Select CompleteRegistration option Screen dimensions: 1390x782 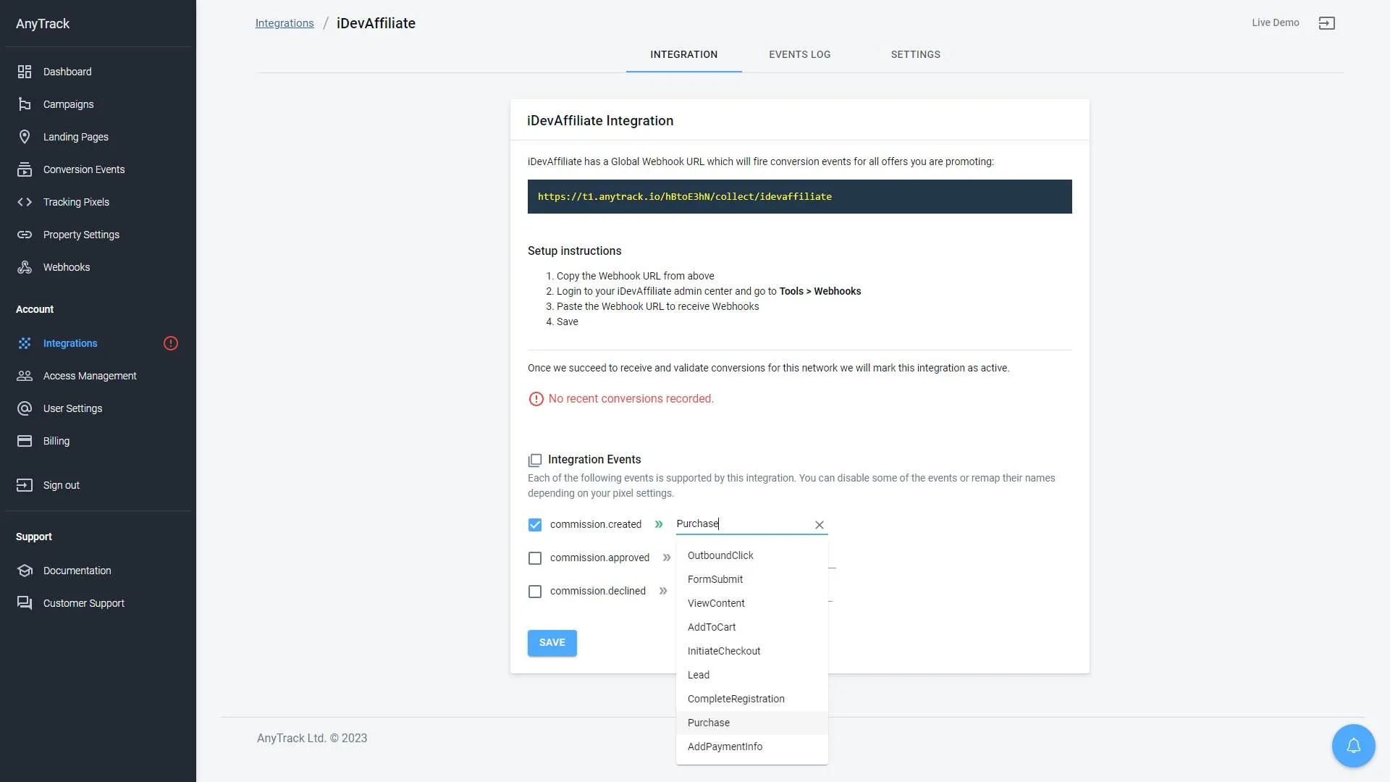point(751,699)
